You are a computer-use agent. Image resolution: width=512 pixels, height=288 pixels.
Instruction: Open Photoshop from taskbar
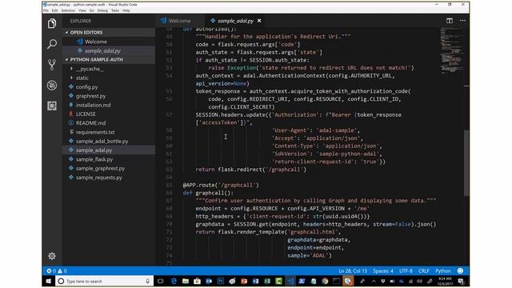pos(221,281)
